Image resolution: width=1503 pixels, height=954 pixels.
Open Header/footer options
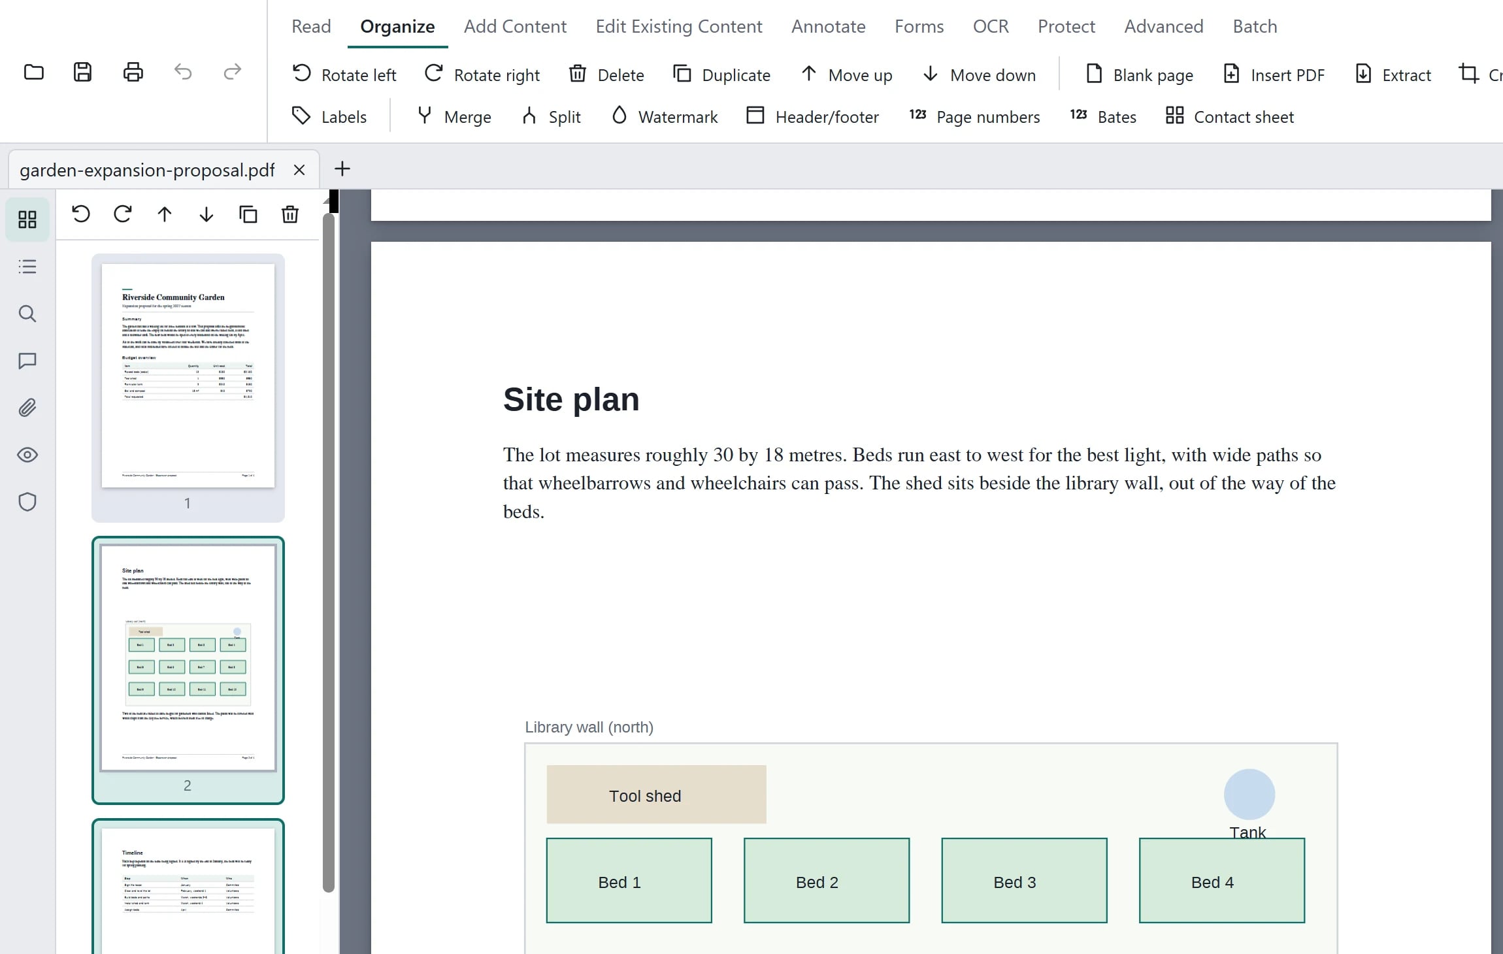[x=812, y=116]
